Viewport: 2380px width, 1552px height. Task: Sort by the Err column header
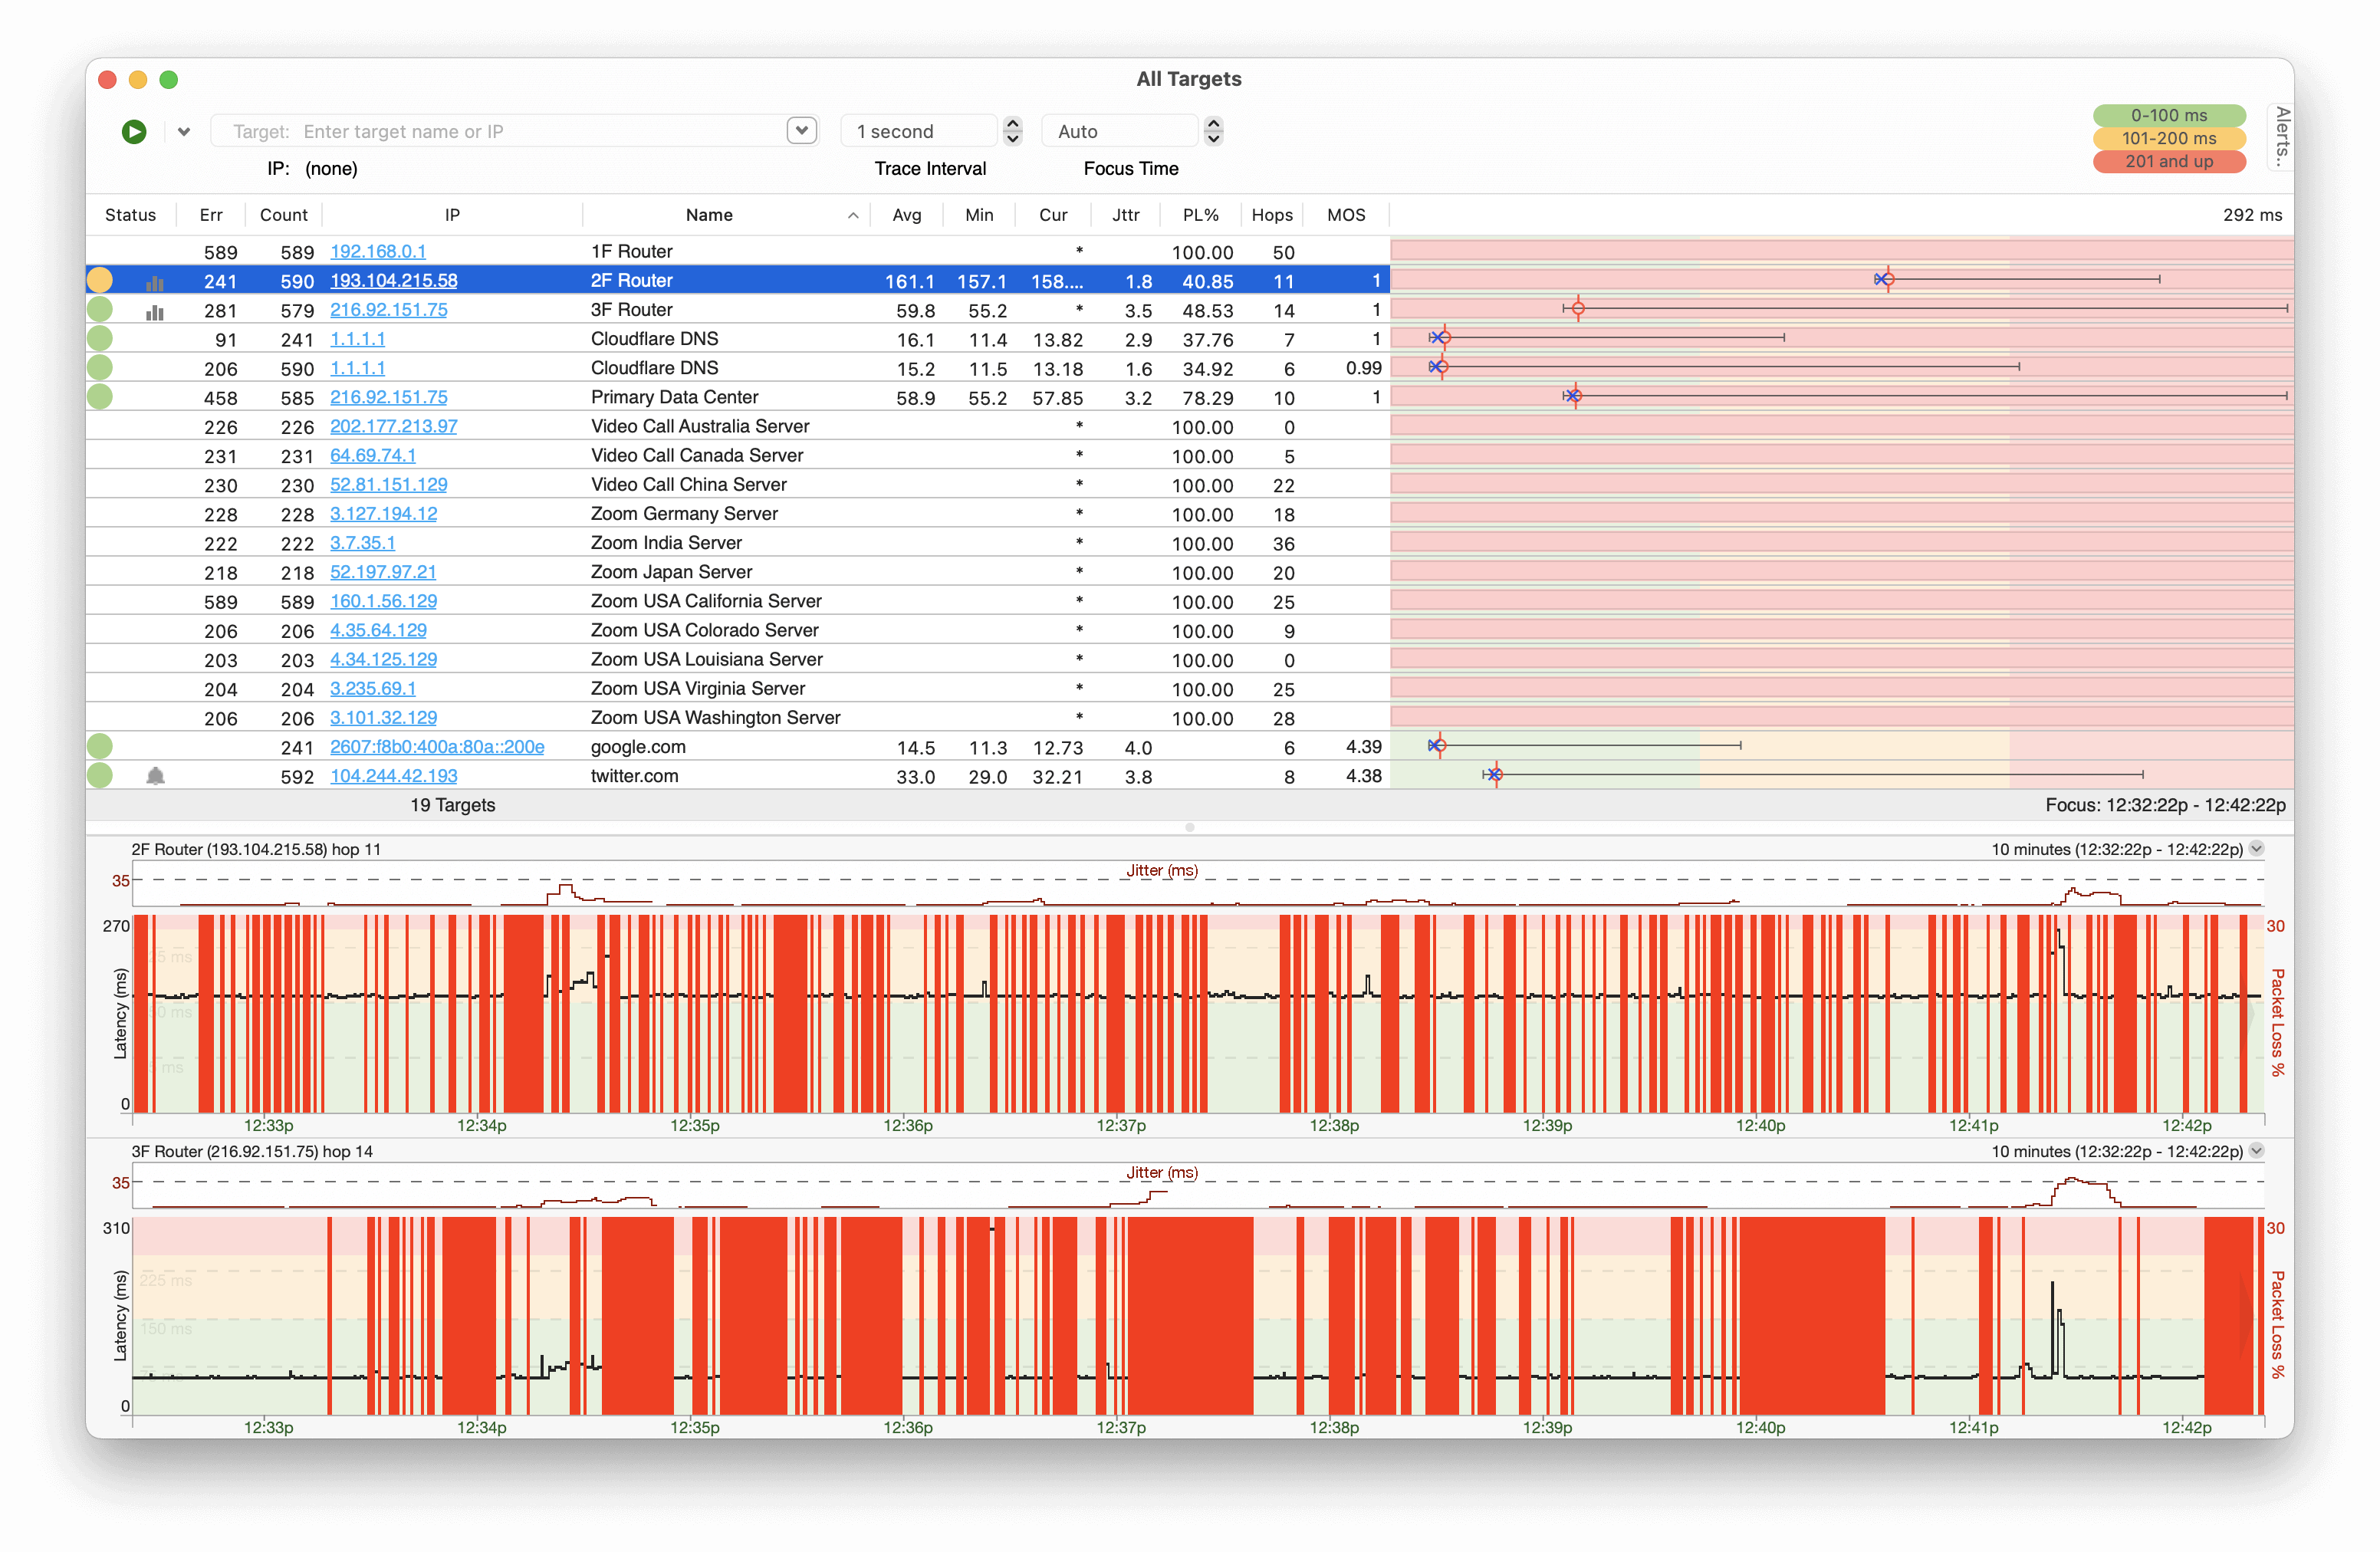coord(211,215)
